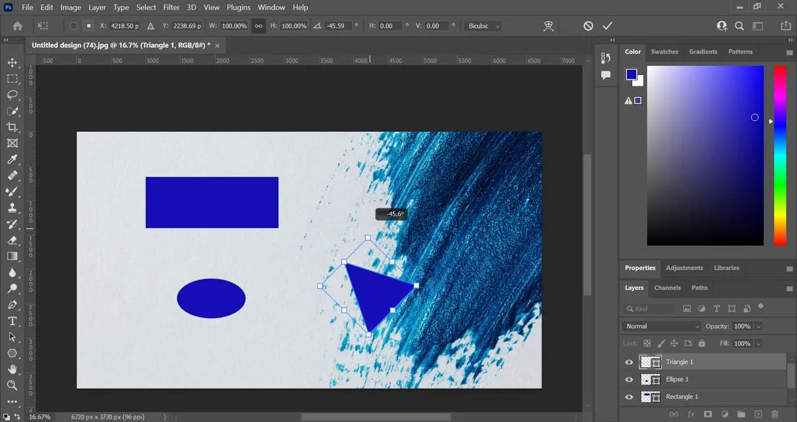This screenshot has width=797, height=422.
Task: Select the Rectangle 1 layer
Action: click(x=682, y=397)
